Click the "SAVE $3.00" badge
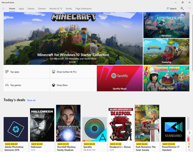The width and height of the screenshot is (193, 152). point(142,144)
